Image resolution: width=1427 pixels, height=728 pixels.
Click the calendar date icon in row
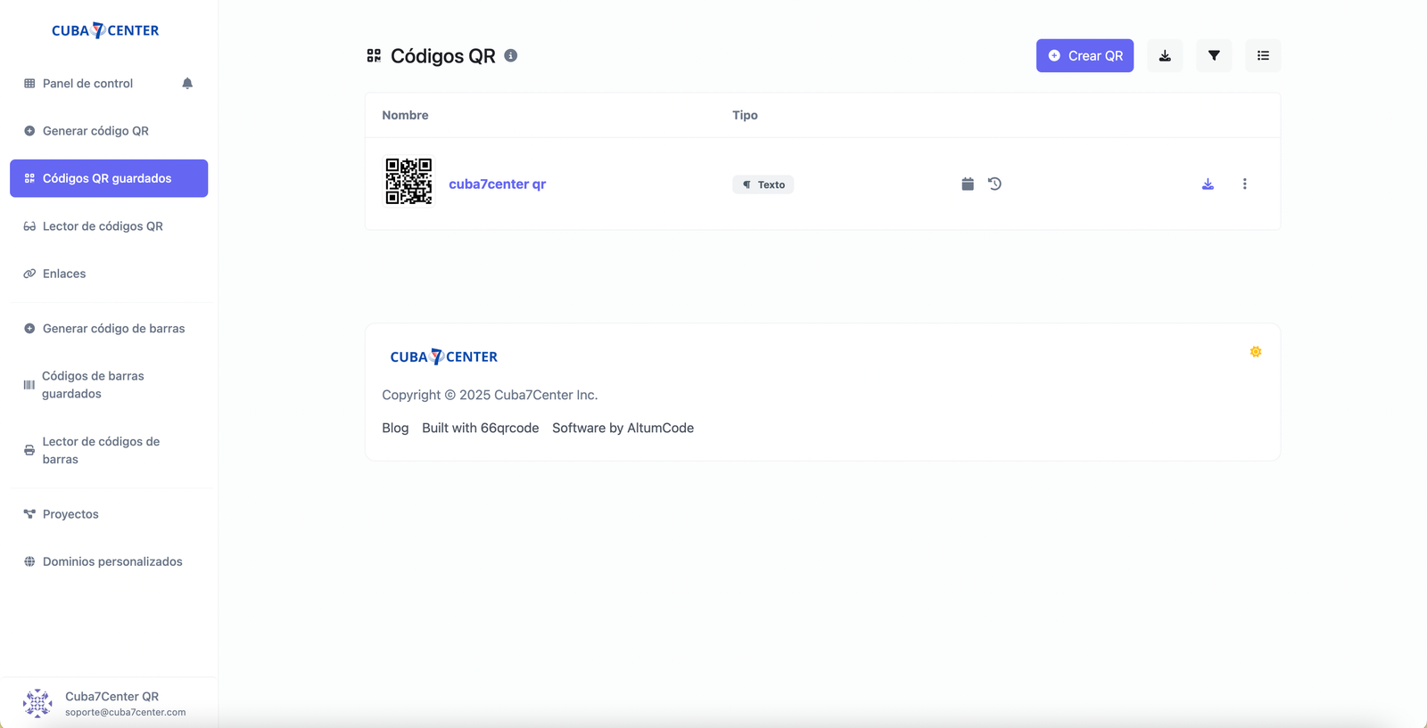pyautogui.click(x=968, y=184)
